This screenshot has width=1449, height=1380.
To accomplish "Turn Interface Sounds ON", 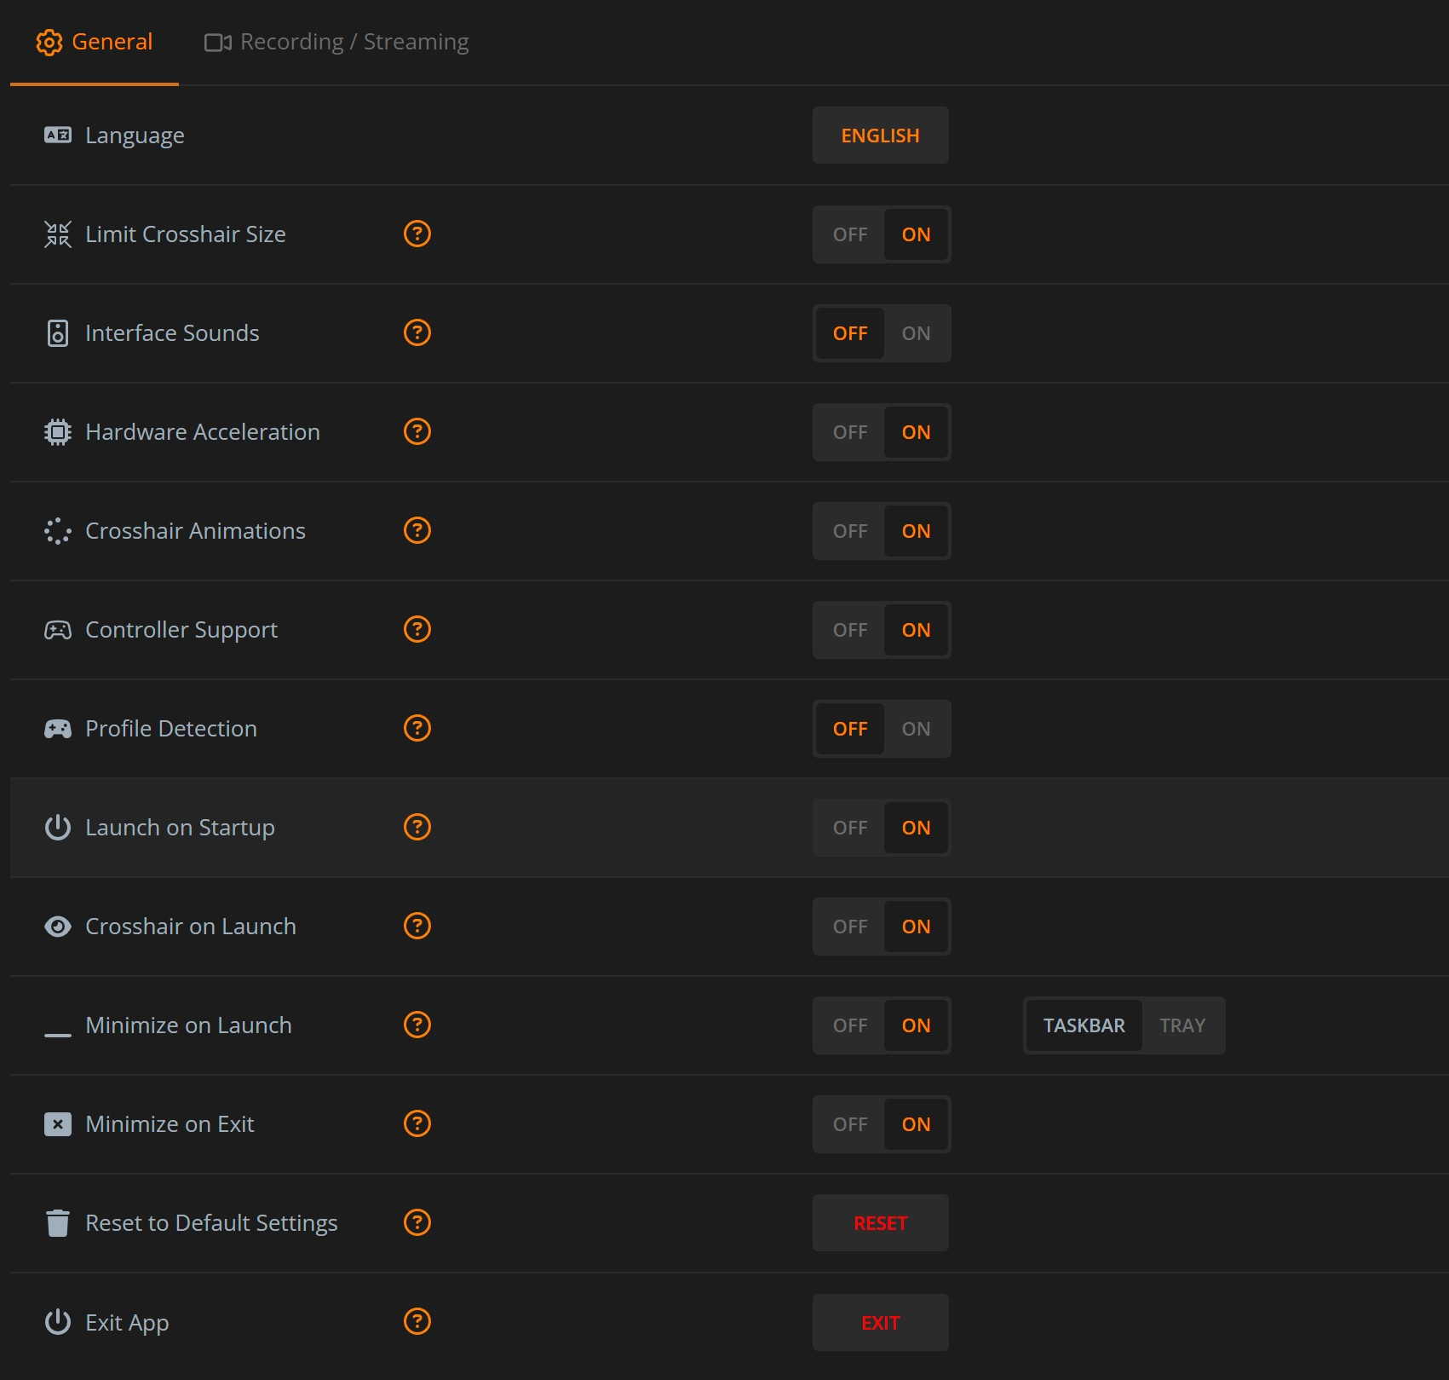I will [x=917, y=333].
